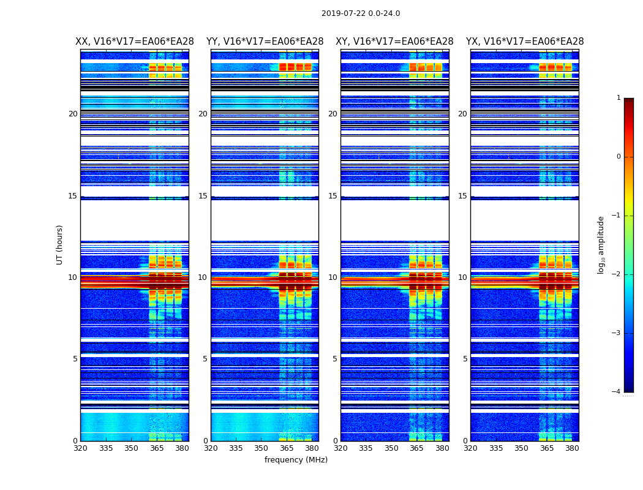Click the large white gap in the YY plot
Screen dimensions: 643x490
(x=265, y=220)
